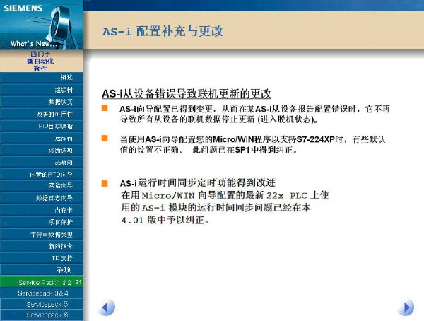The width and height of the screenshot is (424, 321).
Task: Open 新的指令 section
Action: 42,246
